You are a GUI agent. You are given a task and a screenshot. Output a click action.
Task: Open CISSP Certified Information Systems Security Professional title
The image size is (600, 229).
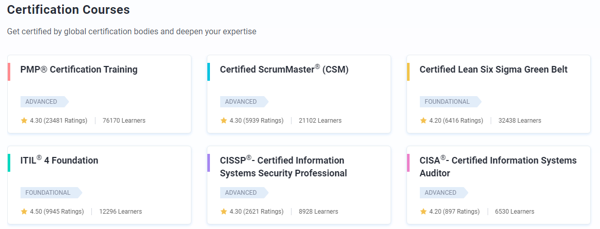[283, 167]
